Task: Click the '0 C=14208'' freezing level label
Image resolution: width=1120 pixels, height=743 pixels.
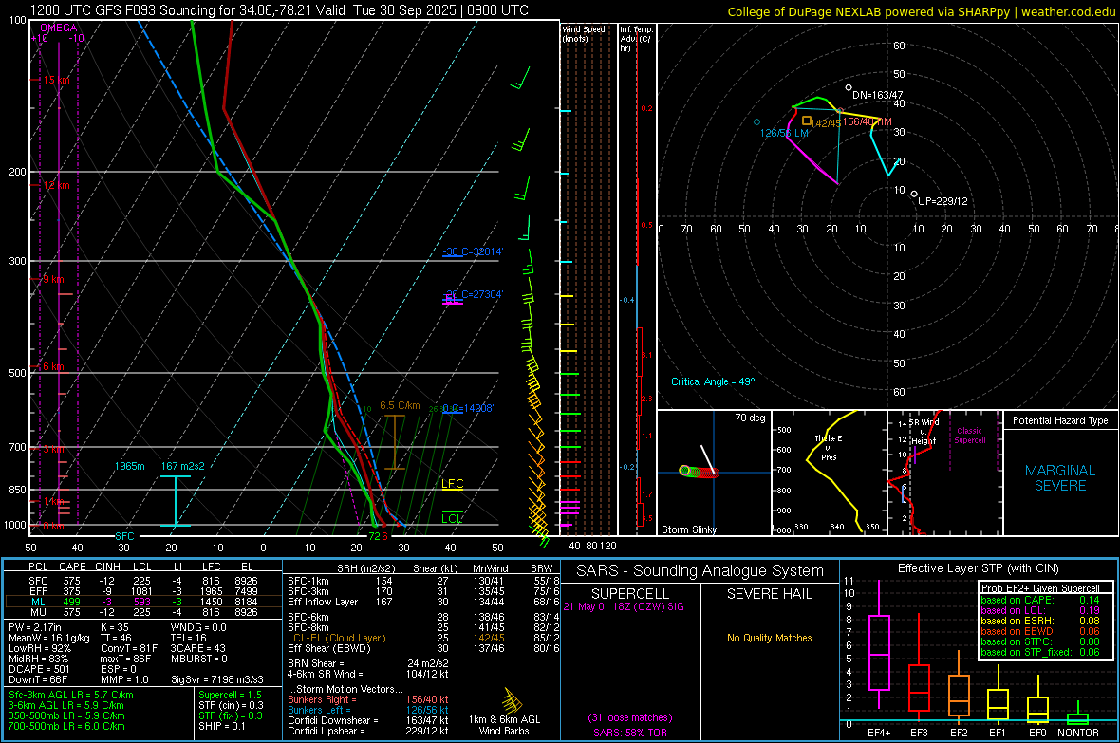Action: coord(468,408)
